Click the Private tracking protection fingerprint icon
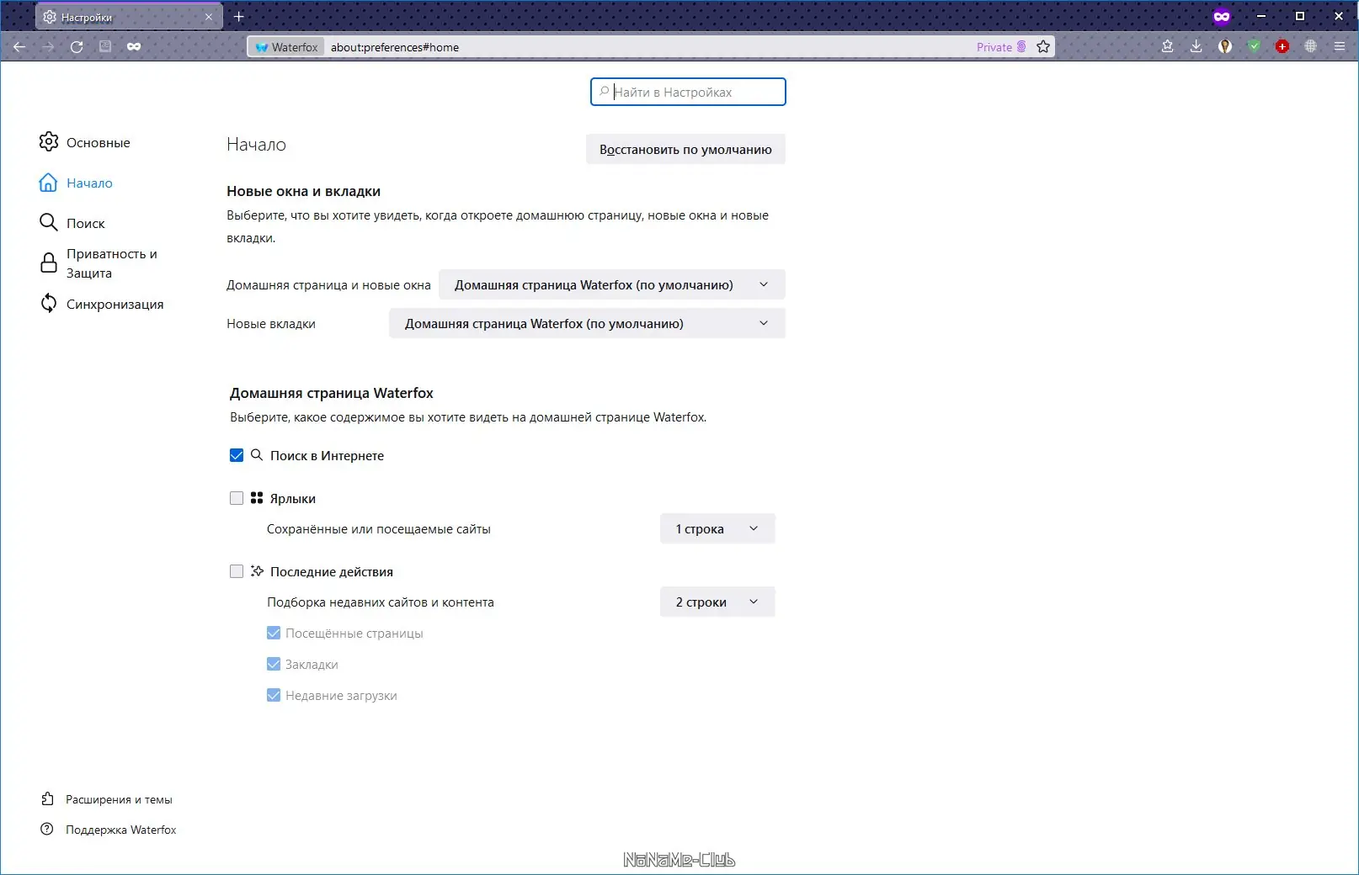 (1021, 47)
